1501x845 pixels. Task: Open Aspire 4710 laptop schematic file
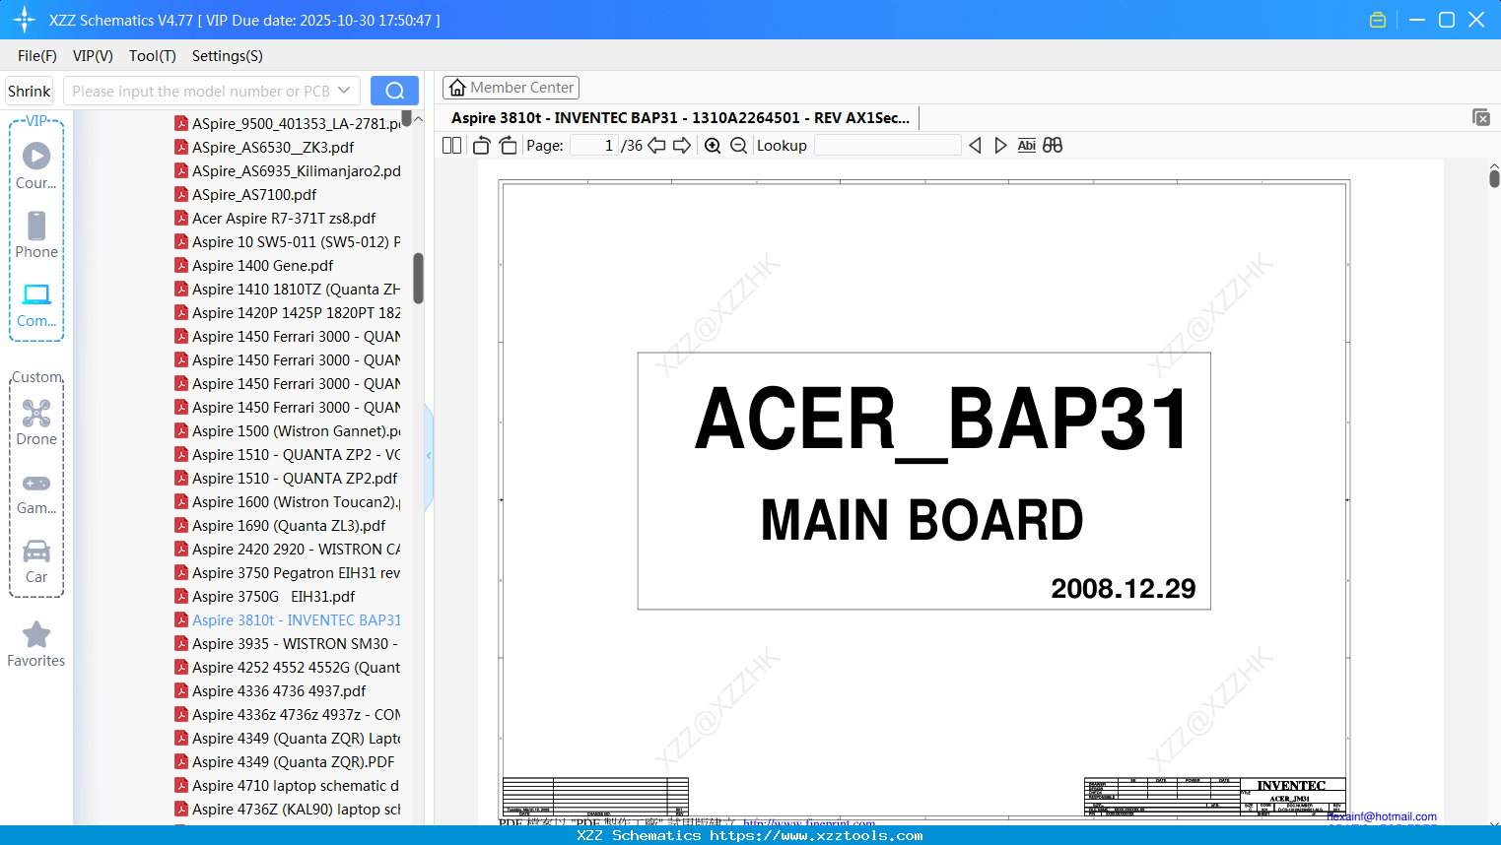pyautogui.click(x=288, y=786)
